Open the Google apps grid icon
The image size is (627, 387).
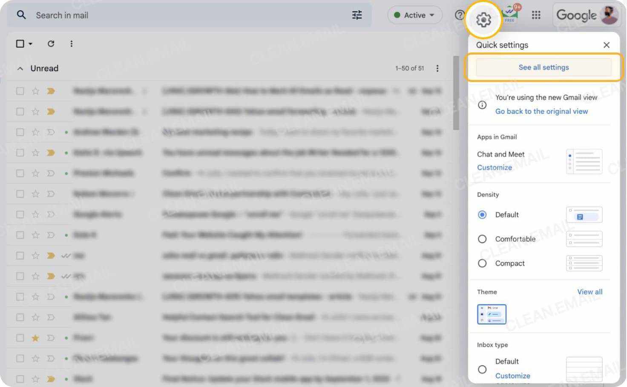pyautogui.click(x=536, y=15)
